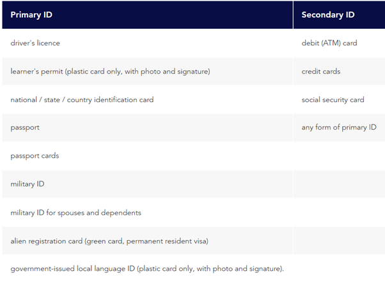Click national / state / country identification card
The width and height of the screenshot is (385, 281).
point(82,100)
